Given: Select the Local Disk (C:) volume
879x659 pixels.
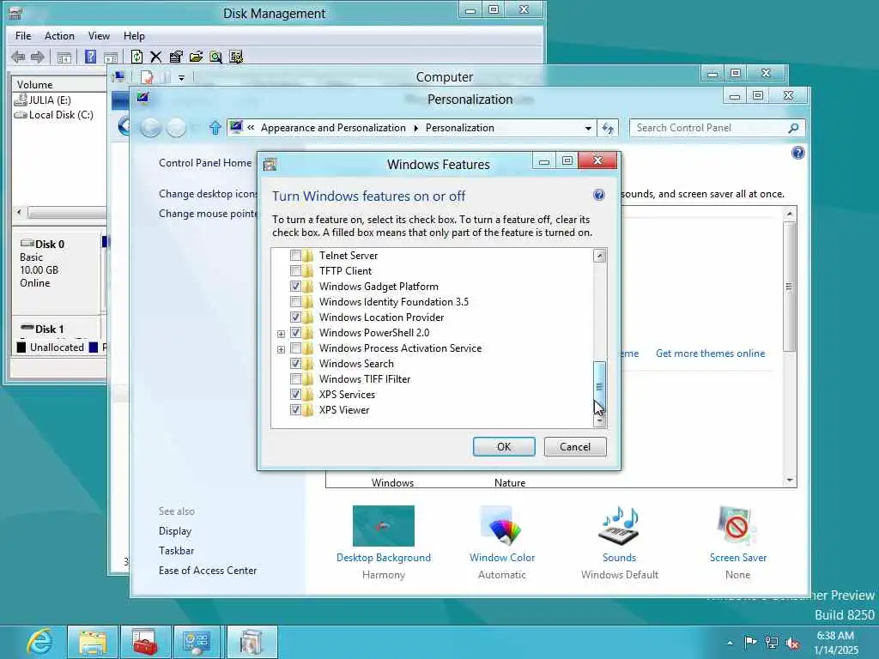Looking at the screenshot, I should [54, 115].
